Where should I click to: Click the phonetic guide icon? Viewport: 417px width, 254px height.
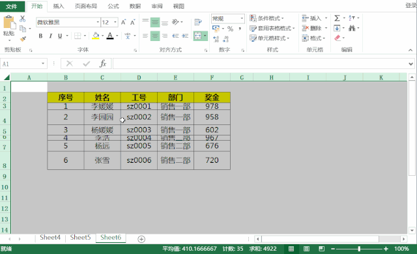coord(128,36)
